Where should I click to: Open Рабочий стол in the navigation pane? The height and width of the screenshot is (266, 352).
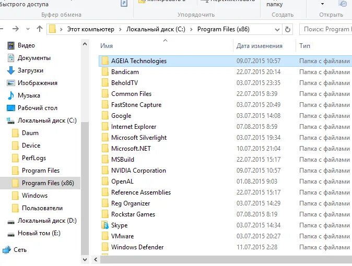(32, 108)
